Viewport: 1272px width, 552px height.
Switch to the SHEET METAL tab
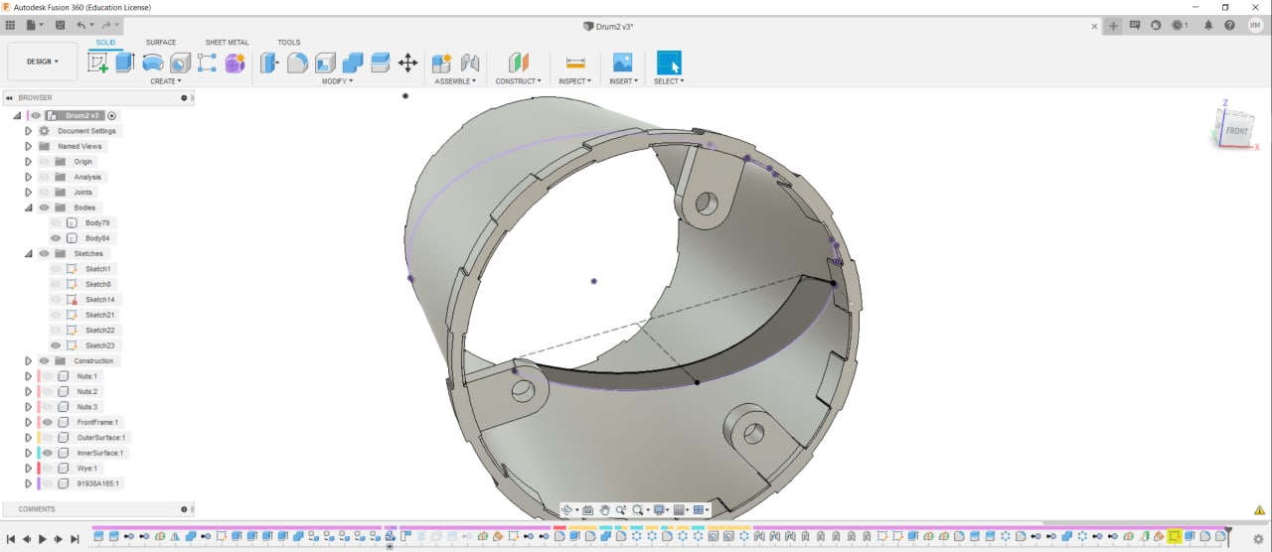pos(228,43)
